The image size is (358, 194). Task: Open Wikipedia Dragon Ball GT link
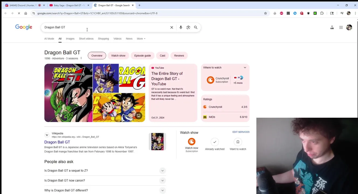coord(57,142)
